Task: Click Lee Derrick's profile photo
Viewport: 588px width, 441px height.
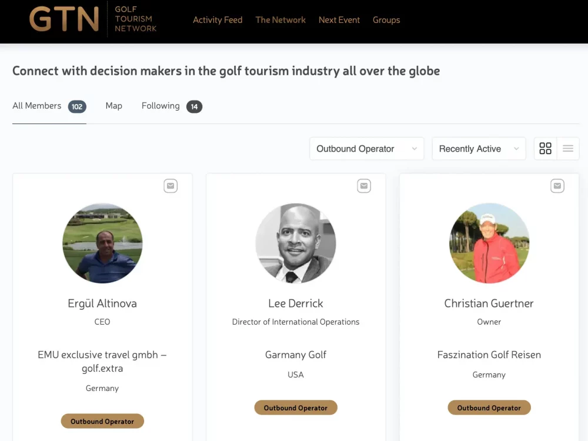Action: pyautogui.click(x=296, y=243)
